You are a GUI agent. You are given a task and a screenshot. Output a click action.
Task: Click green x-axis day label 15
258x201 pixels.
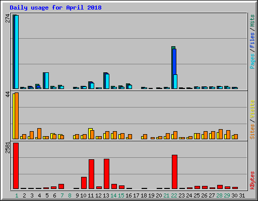tap(121, 195)
